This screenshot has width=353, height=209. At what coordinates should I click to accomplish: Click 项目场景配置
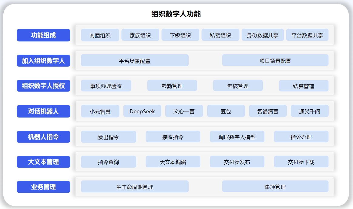[x=275, y=60]
